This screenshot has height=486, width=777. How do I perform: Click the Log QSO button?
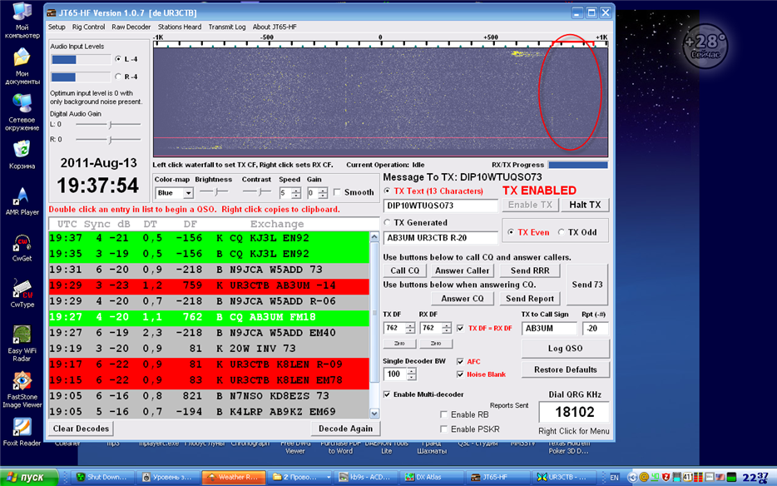coord(566,348)
